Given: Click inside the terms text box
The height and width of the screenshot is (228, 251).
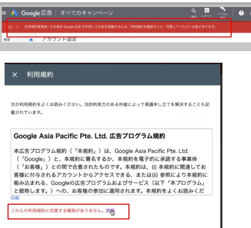Looking at the screenshot, I should 111,171.
